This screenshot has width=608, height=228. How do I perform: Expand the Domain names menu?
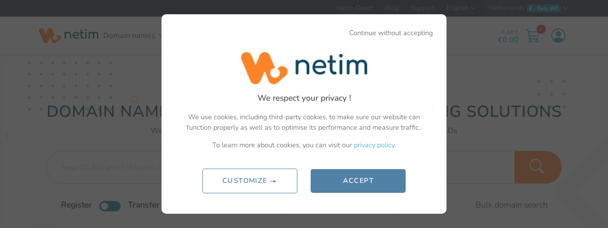[133, 36]
